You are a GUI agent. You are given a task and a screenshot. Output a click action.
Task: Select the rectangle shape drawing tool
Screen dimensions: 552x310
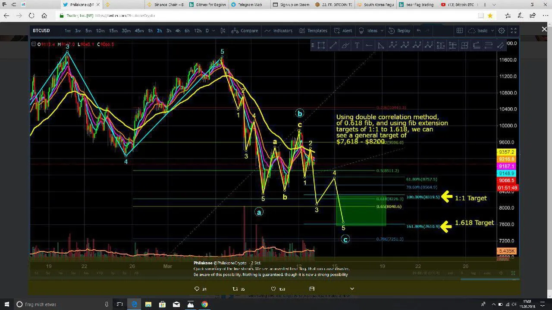point(321,45)
